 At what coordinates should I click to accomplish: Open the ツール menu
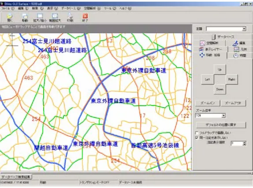[110, 8]
